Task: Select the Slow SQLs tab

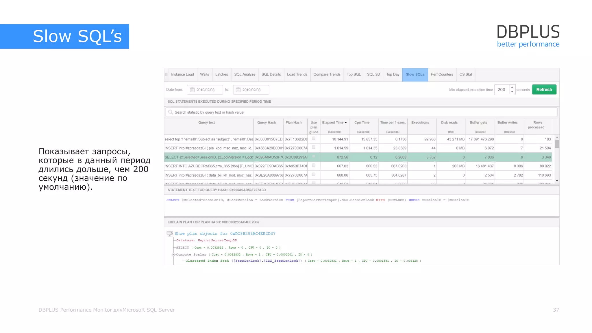Action: point(415,75)
